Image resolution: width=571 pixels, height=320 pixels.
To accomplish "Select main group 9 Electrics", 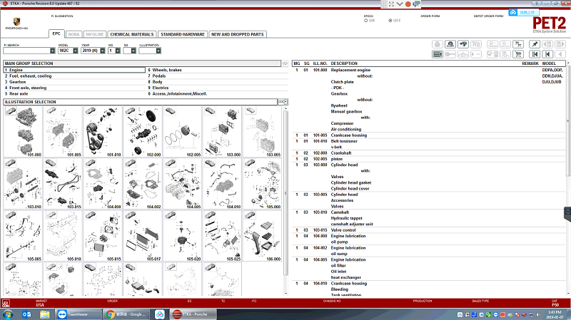I will 218,88.
